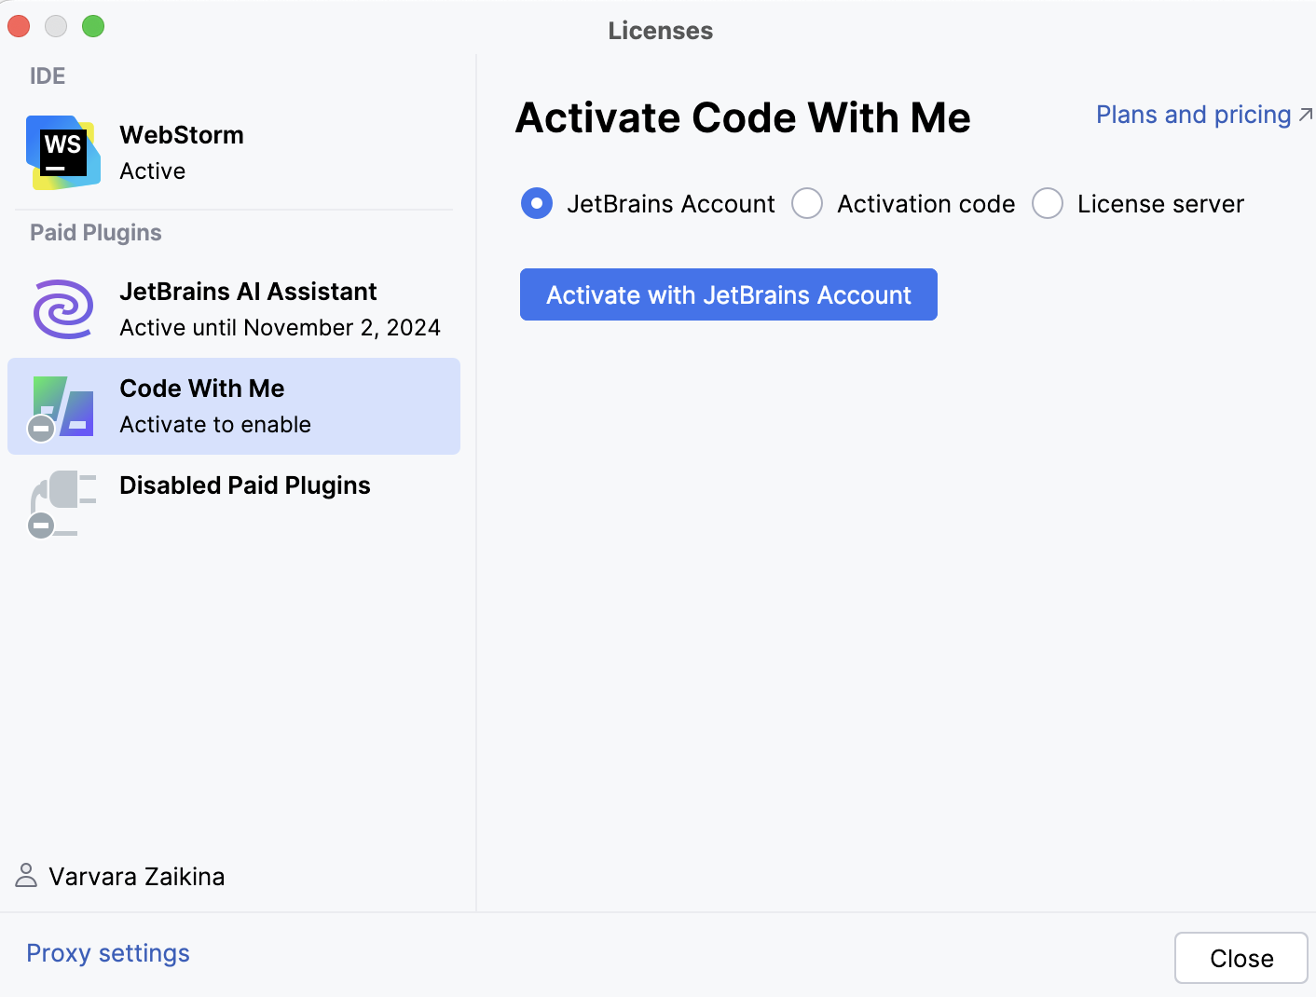This screenshot has height=997, width=1316.
Task: Open the Plans and pricing link
Action: (x=1193, y=115)
